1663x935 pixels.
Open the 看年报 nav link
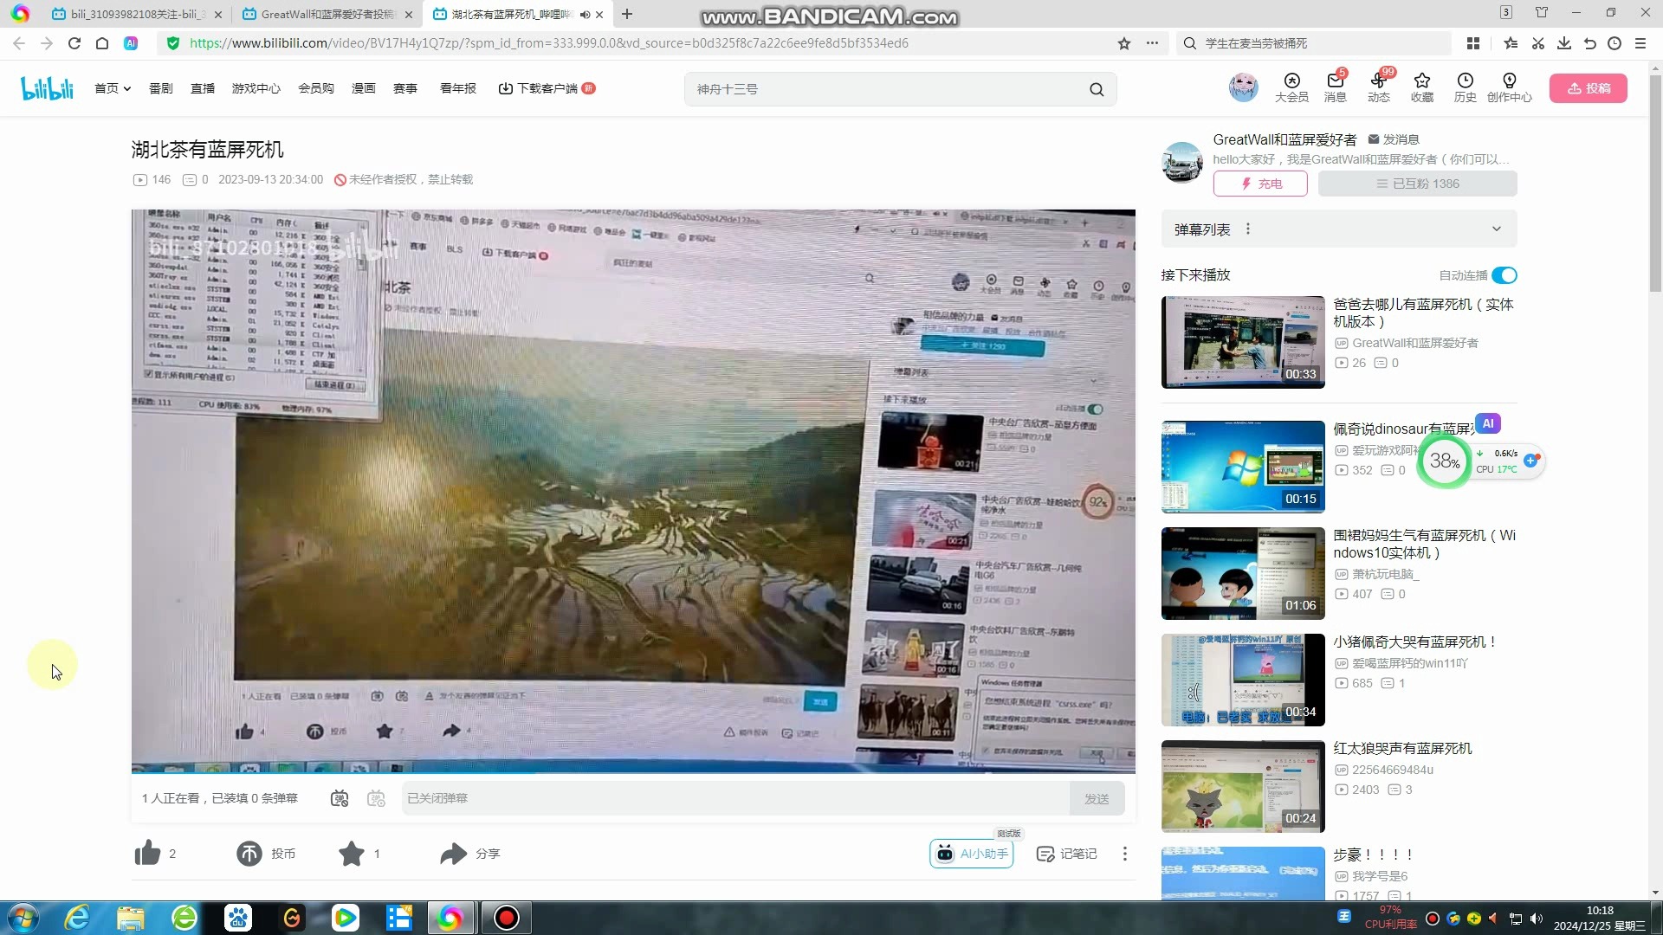(458, 88)
